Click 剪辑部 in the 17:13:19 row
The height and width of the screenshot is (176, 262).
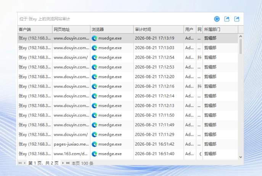210,38
